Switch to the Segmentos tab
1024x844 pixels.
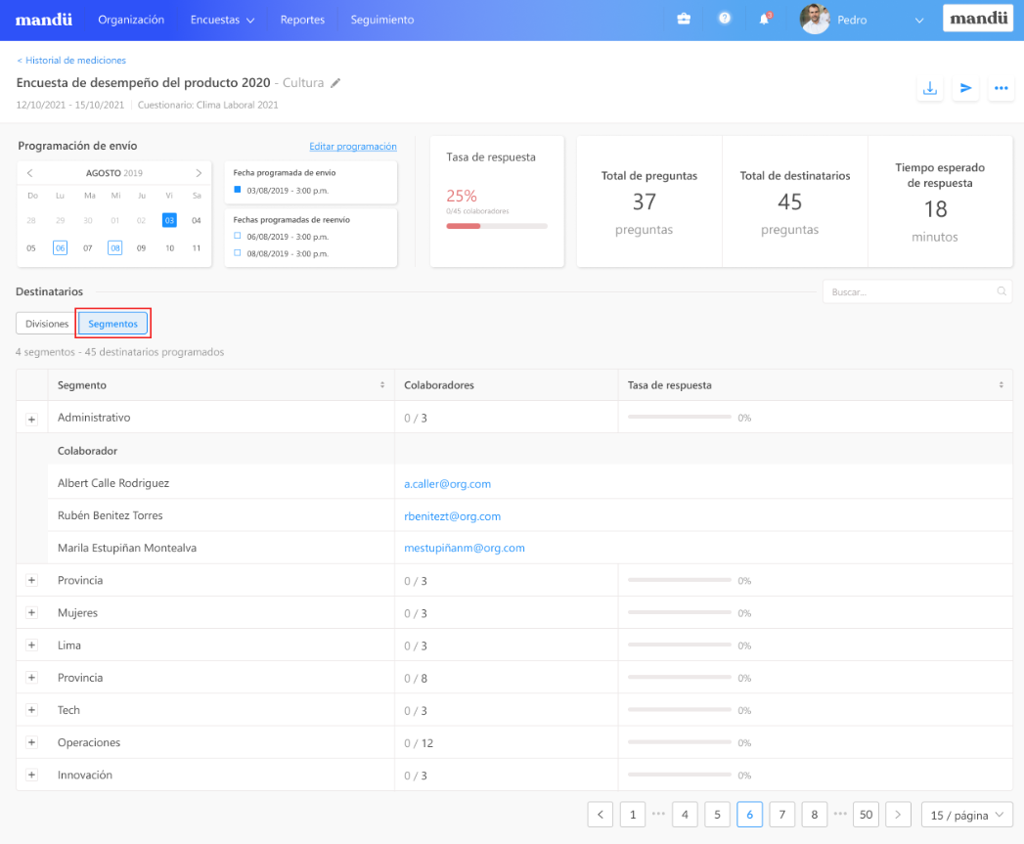(113, 324)
